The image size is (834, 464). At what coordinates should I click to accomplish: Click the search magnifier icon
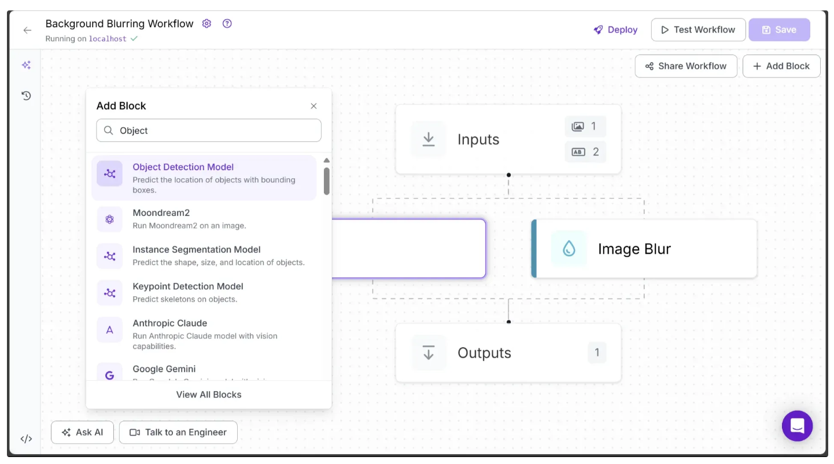click(x=108, y=131)
